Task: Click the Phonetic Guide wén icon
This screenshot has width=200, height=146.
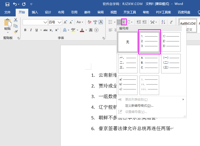Action: tap(95, 22)
